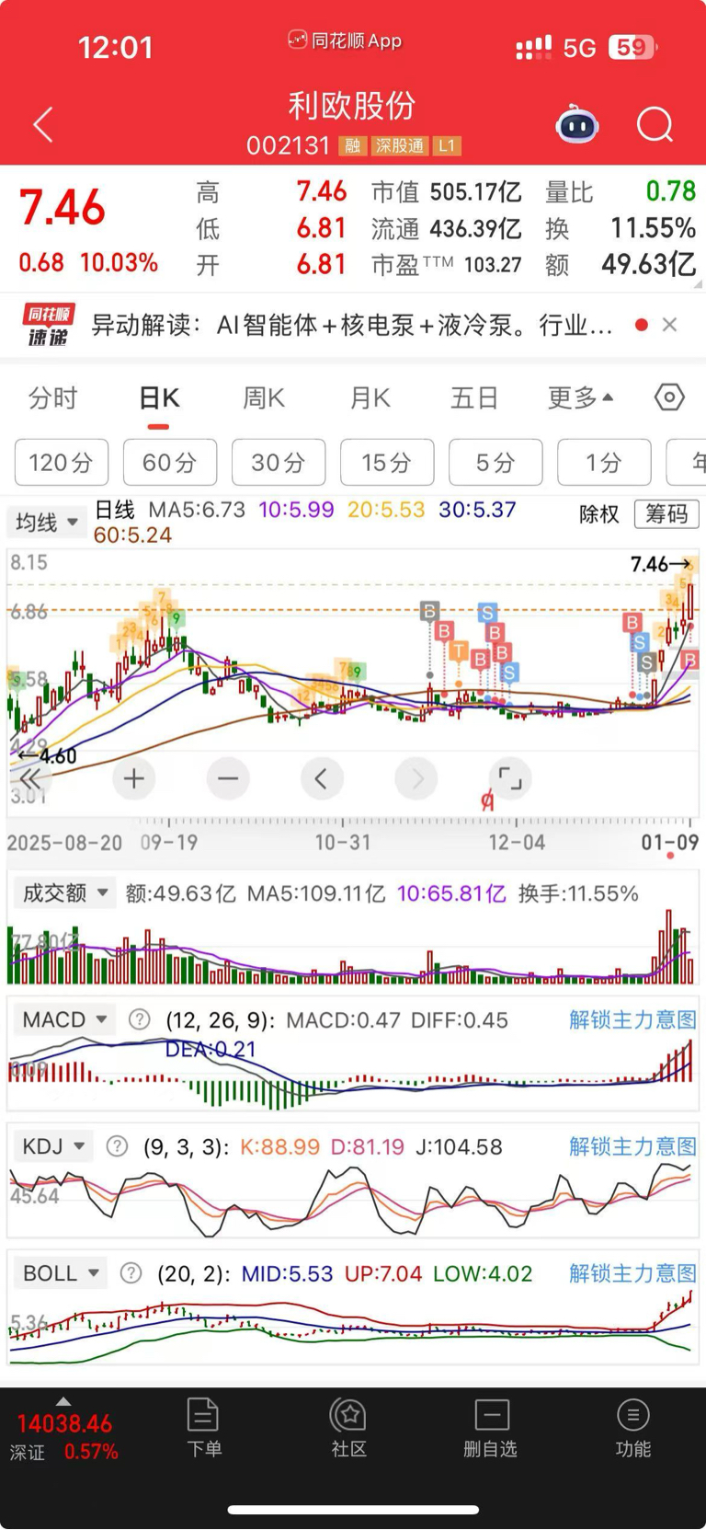Open MACD help question mark
This screenshot has width=706, height=1530.
pyautogui.click(x=139, y=1019)
